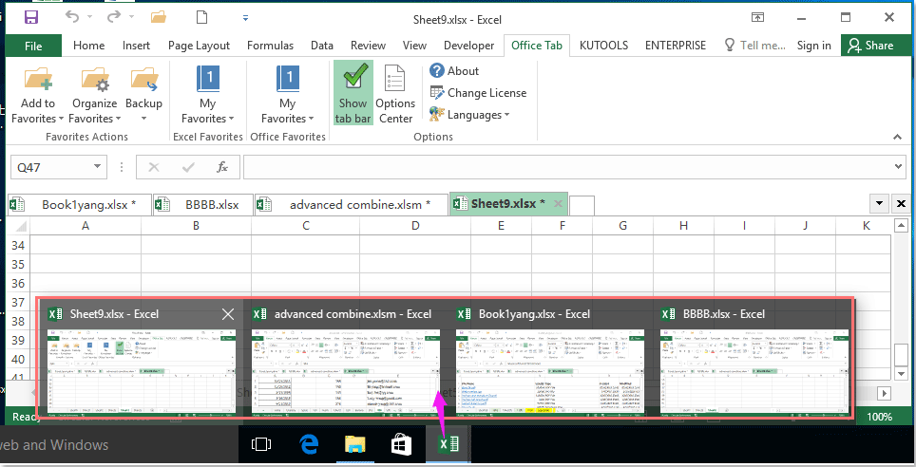
Task: Expand the Name Box dropdown arrow
Action: tap(97, 167)
